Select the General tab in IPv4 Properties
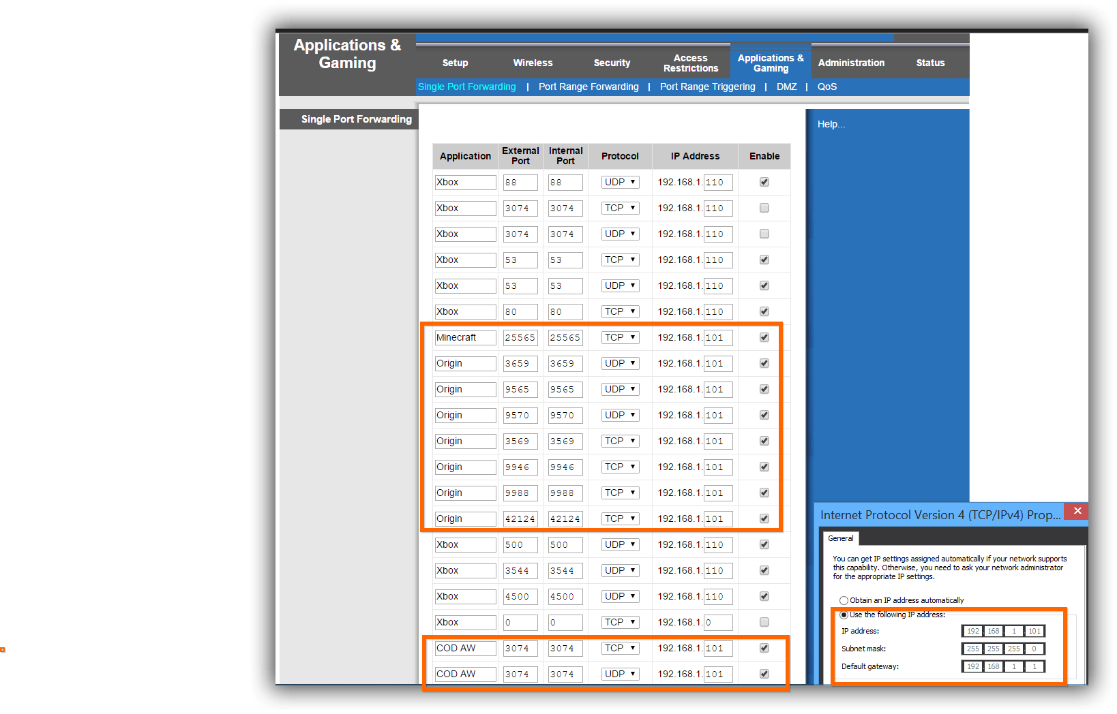Screen dimensions: 1117x714 coord(840,538)
